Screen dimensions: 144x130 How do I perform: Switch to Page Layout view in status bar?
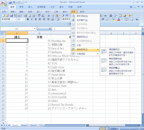click(x=105, y=129)
